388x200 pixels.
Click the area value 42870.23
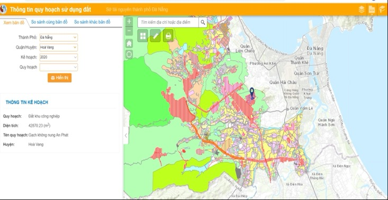(39, 125)
